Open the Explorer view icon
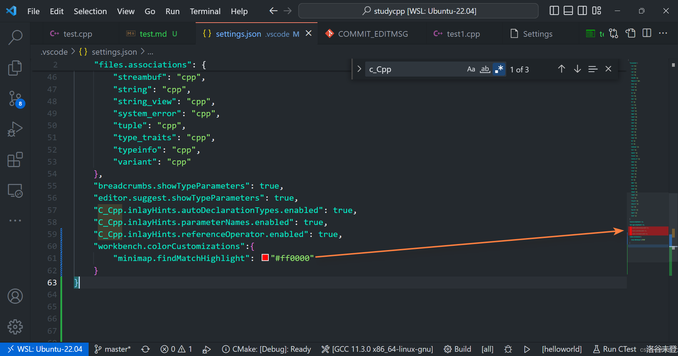This screenshot has height=356, width=678. click(15, 68)
